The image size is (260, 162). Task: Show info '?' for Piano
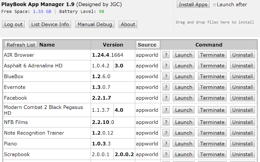166,144
